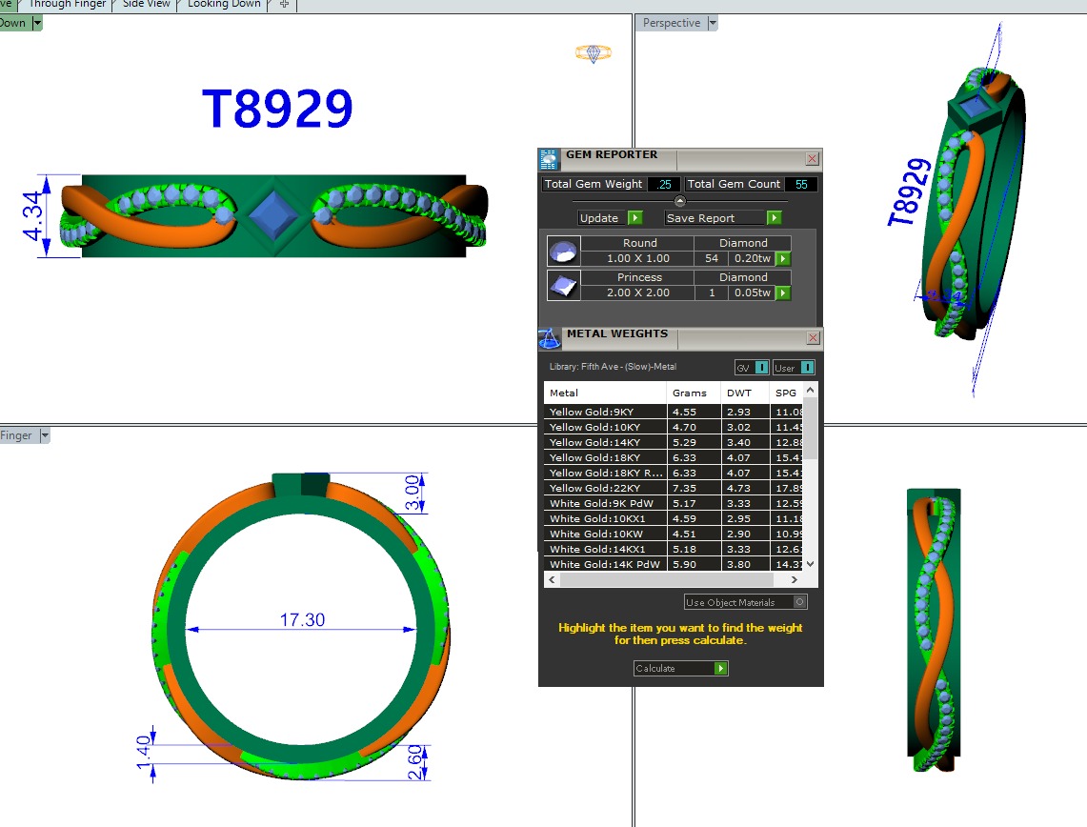Click green arrow next to 0.20tw
Screen dimensions: 1087x827
click(x=783, y=258)
